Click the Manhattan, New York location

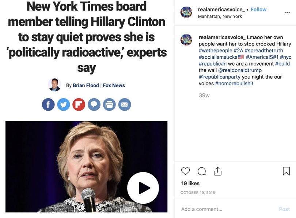(220, 16)
